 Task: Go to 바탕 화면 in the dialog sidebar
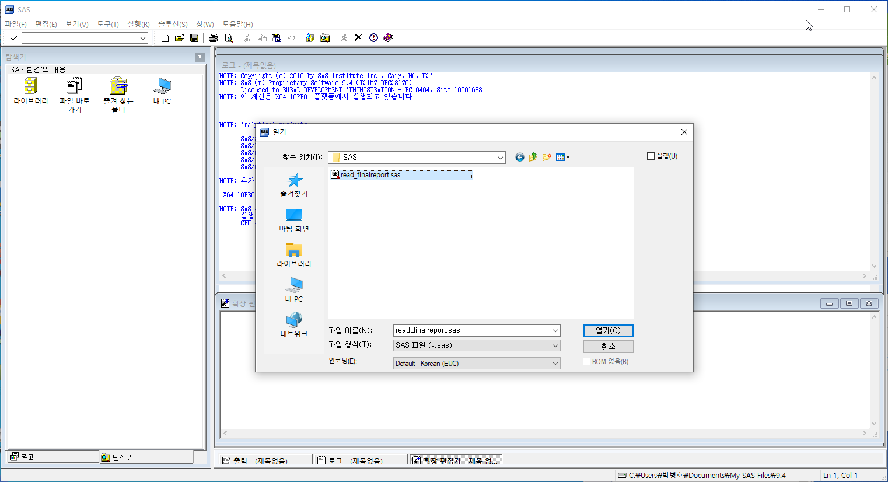tap(294, 221)
